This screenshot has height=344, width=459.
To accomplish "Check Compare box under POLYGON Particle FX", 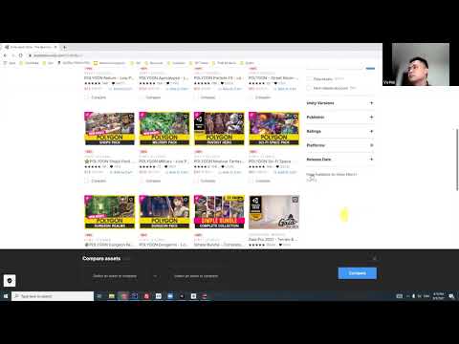I will coord(196,97).
